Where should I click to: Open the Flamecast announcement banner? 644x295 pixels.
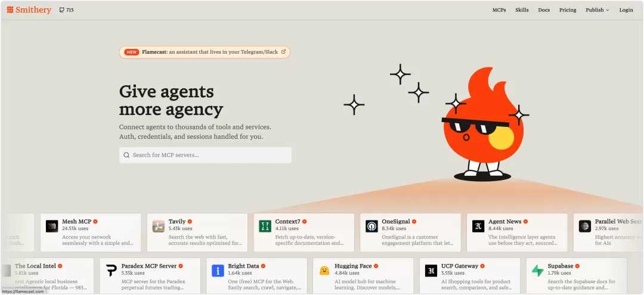pos(205,52)
